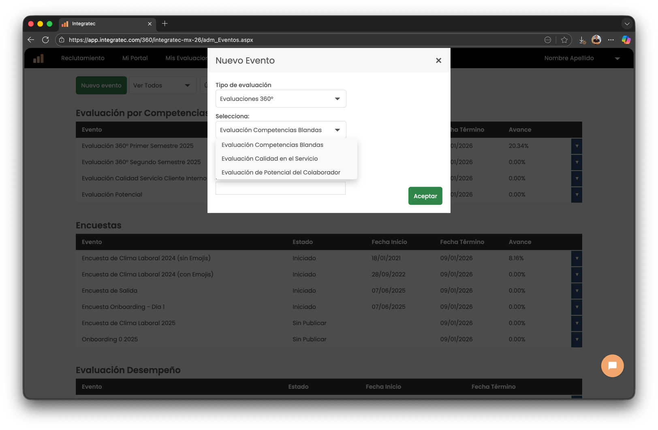Close the Nuevo Evento dialog
658x430 pixels.
coord(438,60)
